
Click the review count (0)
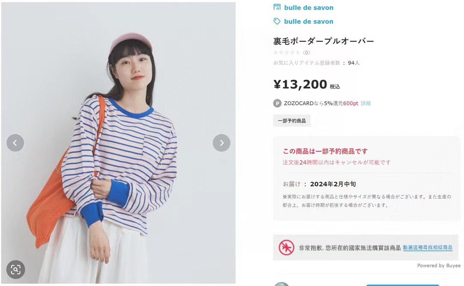pos(306,52)
